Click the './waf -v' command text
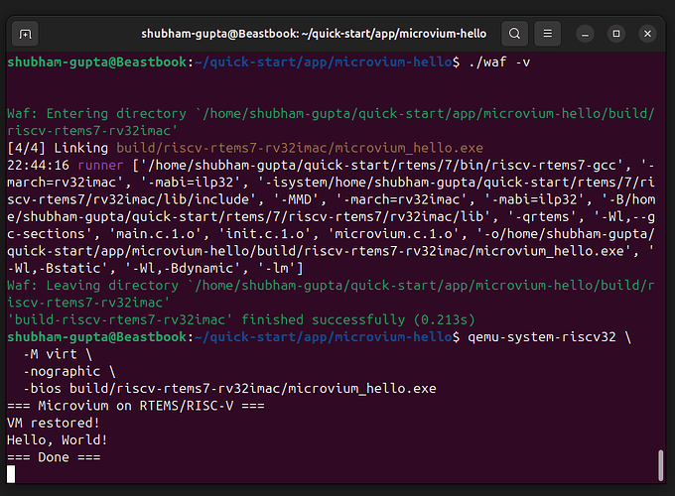The width and height of the screenshot is (675, 496). point(499,62)
